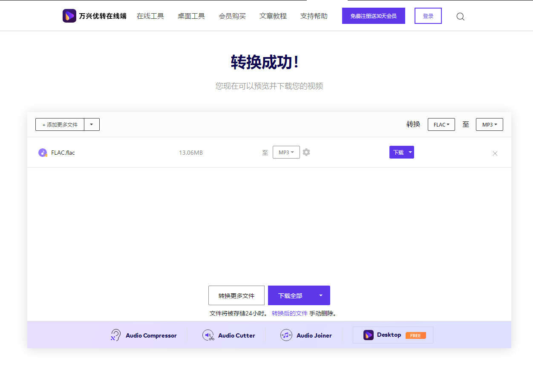Open 转换后的文件 link
The width and height of the screenshot is (533, 367).
click(x=290, y=313)
